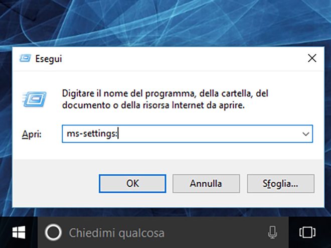Click inside the ms-settings: text field

201,134
